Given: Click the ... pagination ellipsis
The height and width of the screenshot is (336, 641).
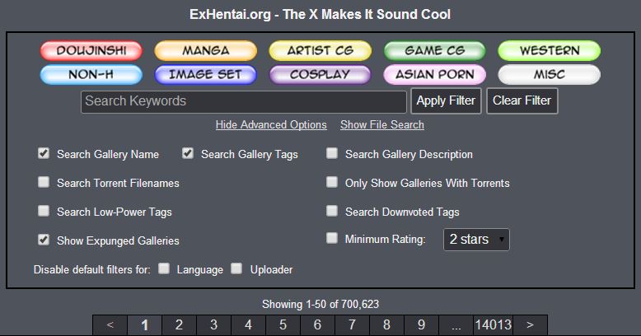Looking at the screenshot, I should (456, 325).
